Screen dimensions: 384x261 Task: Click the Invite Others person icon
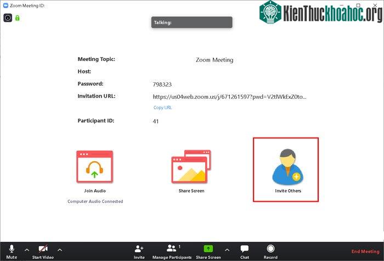tap(288, 167)
